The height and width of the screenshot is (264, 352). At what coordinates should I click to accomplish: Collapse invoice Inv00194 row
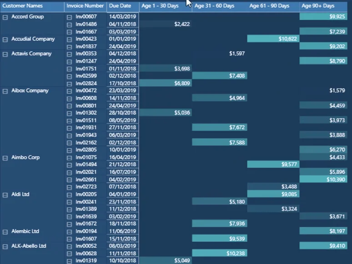tap(70, 232)
